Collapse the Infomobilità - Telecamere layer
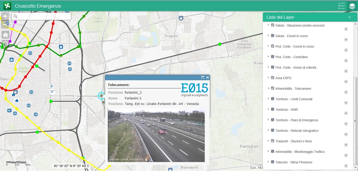The image size is (358, 171). [x=268, y=88]
